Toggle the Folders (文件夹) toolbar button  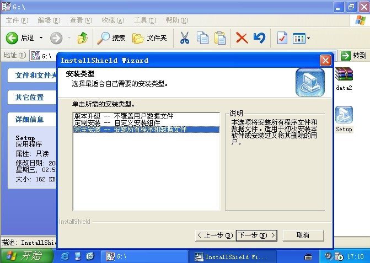tap(149, 38)
